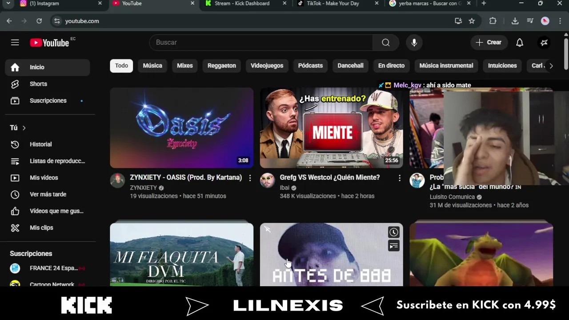
Task: Expand the Tú section chevron
Action: (x=24, y=128)
